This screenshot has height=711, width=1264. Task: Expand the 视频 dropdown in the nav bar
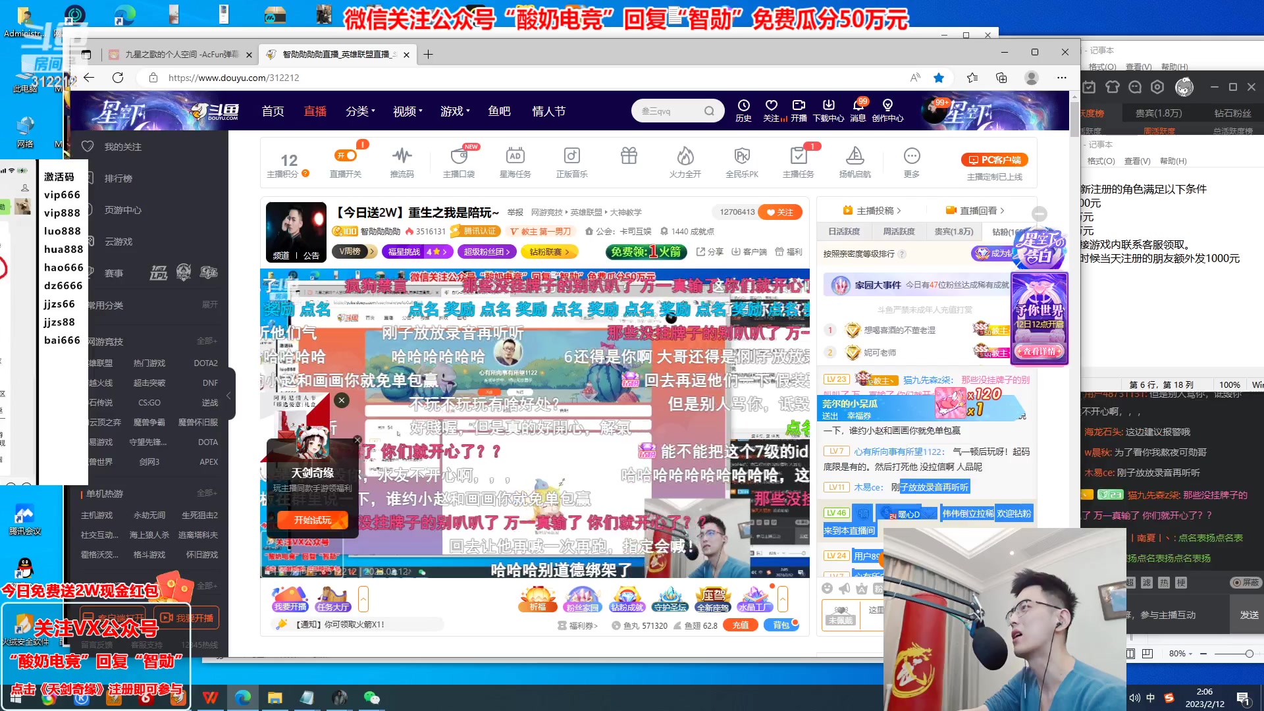pyautogui.click(x=408, y=111)
